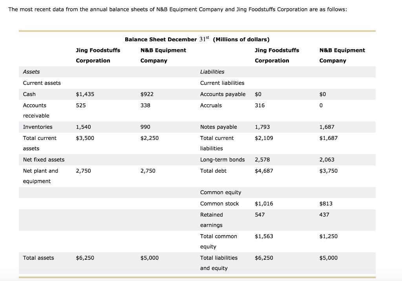Click the Total current assets $3,500 cell
The height and width of the screenshot is (281, 402).
tap(85, 138)
